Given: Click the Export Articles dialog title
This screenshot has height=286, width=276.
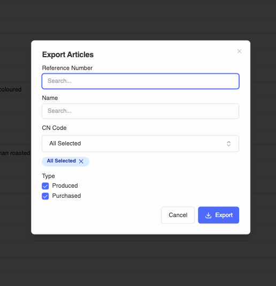Looking at the screenshot, I should (x=68, y=55).
